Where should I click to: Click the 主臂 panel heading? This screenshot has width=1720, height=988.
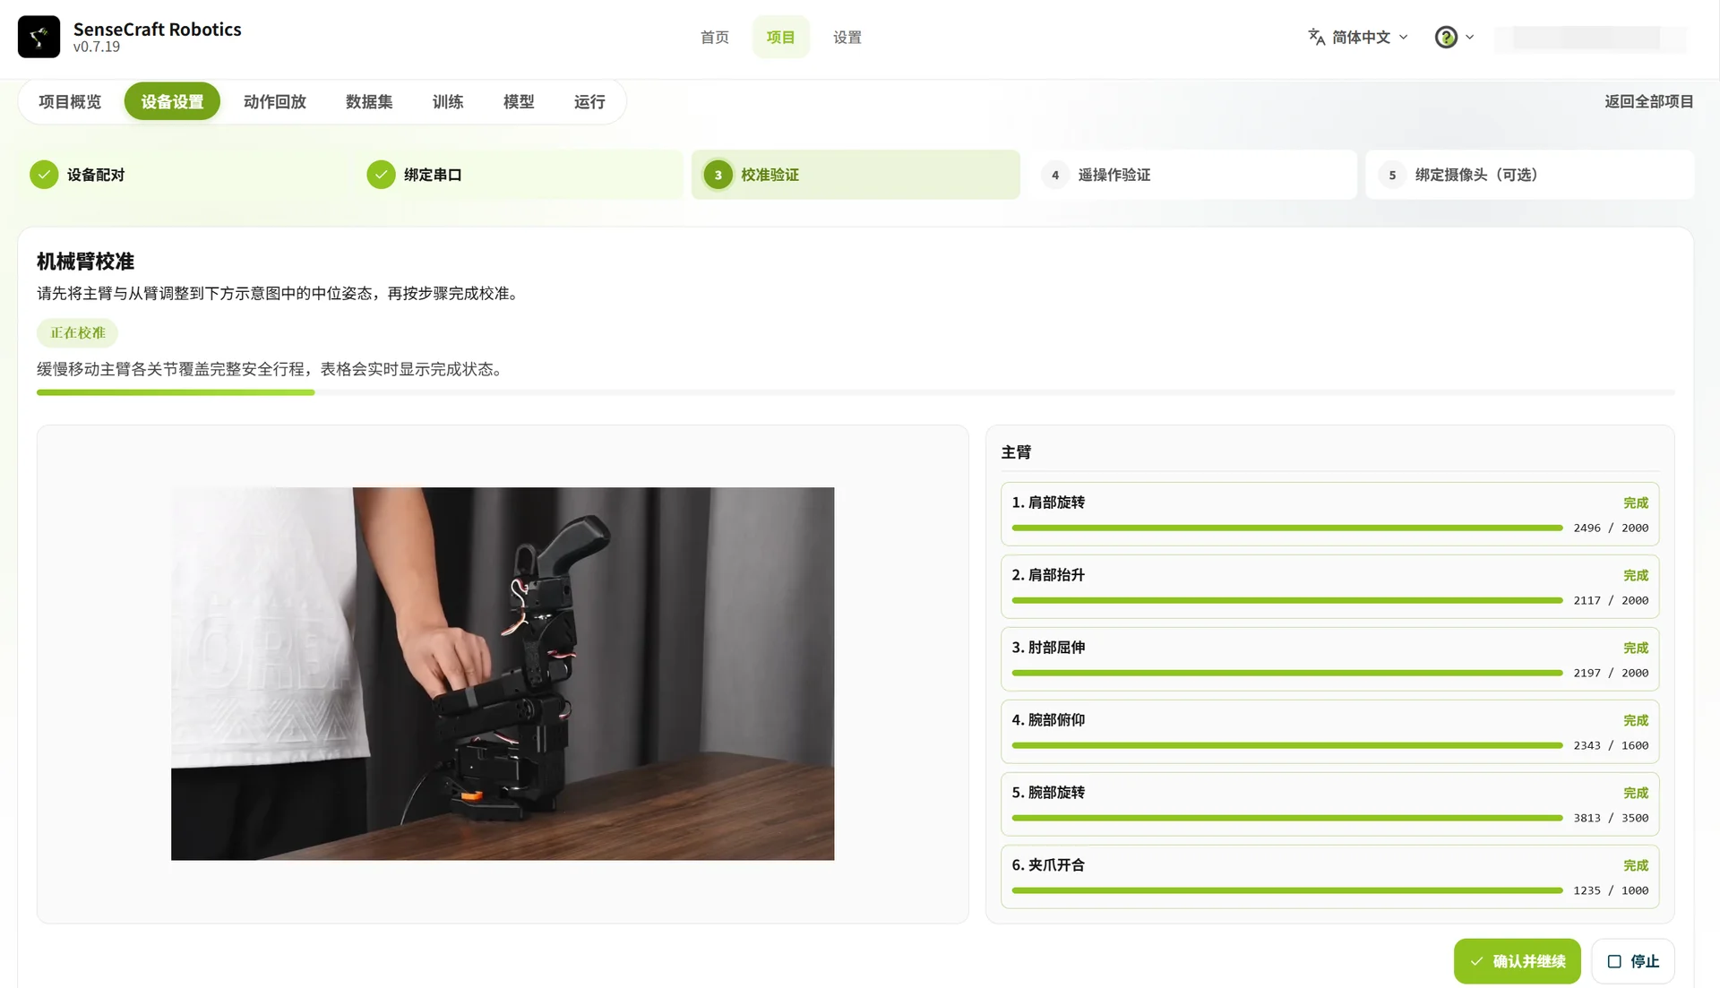pos(1016,452)
